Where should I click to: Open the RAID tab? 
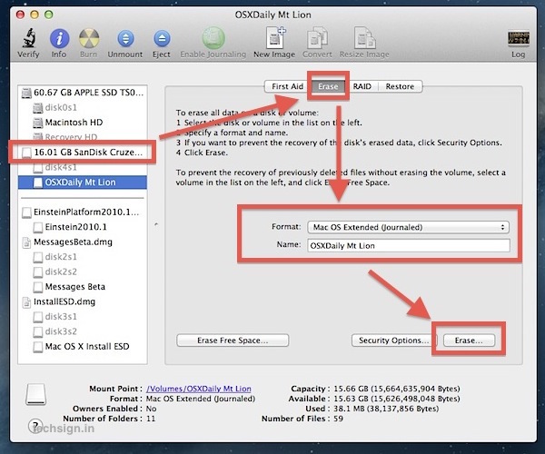tap(362, 86)
